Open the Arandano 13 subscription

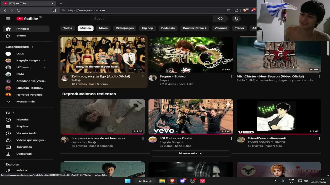26,81
